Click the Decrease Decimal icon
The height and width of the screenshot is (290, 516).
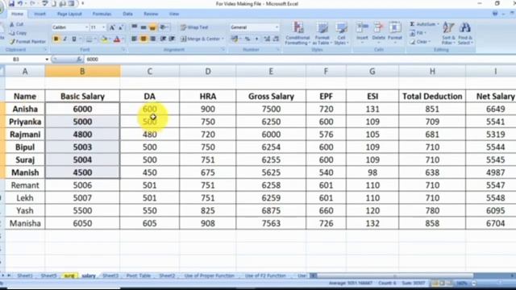pyautogui.click(x=276, y=39)
